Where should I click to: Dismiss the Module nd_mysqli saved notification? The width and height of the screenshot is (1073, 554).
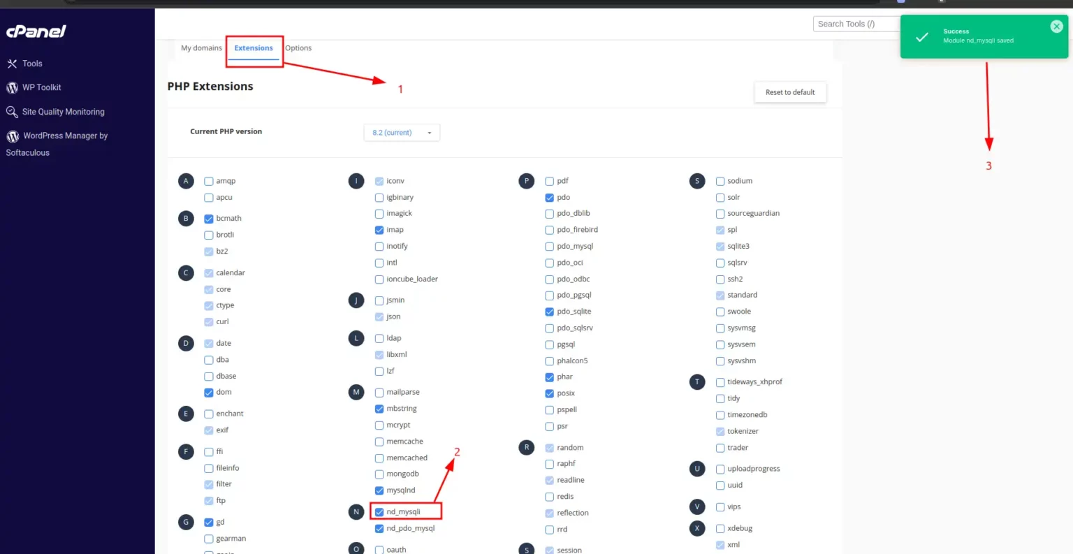pos(1056,26)
